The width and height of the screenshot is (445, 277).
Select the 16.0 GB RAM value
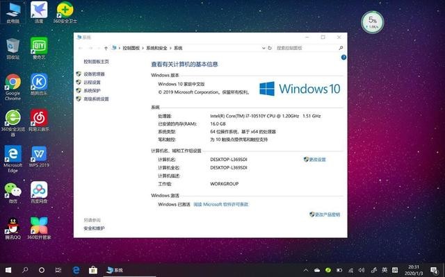[218, 124]
